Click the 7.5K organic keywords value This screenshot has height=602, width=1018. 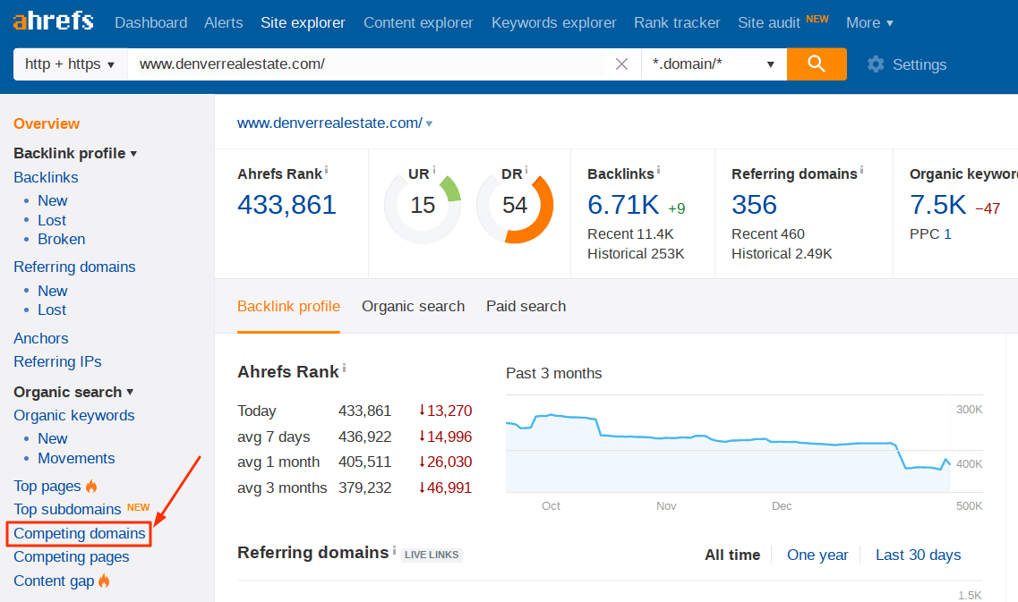(x=938, y=205)
